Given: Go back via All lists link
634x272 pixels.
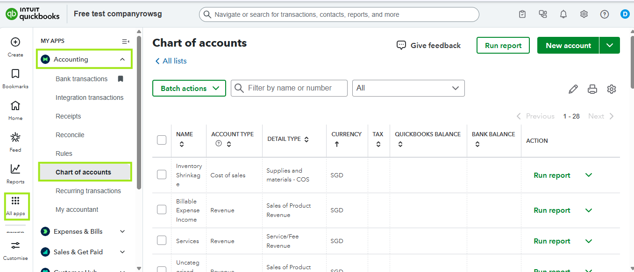Looking at the screenshot, I should click(171, 61).
